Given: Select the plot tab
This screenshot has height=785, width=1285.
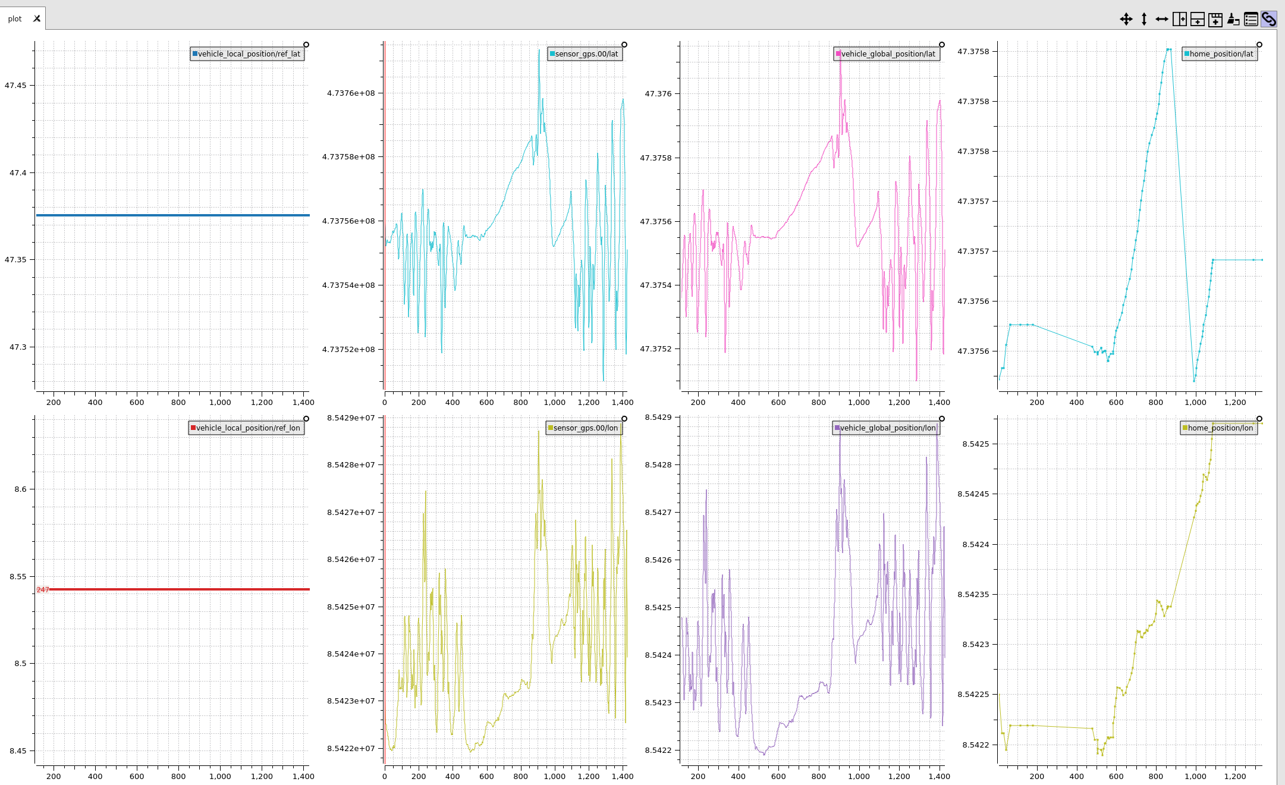Looking at the screenshot, I should [x=15, y=19].
